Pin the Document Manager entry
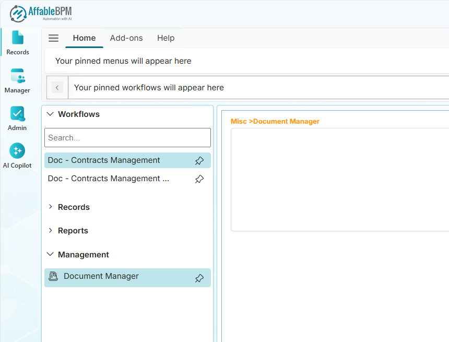The image size is (449, 342). [x=199, y=278]
